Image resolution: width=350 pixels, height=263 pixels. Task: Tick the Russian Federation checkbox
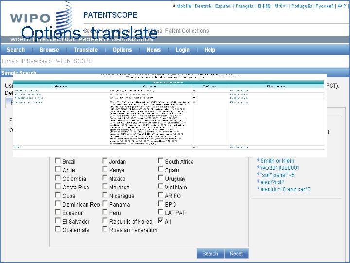pyautogui.click(x=105, y=229)
